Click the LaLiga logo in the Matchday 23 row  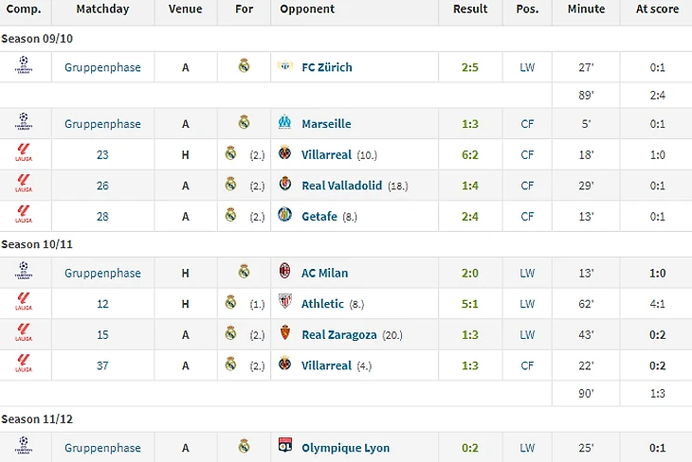(24, 153)
